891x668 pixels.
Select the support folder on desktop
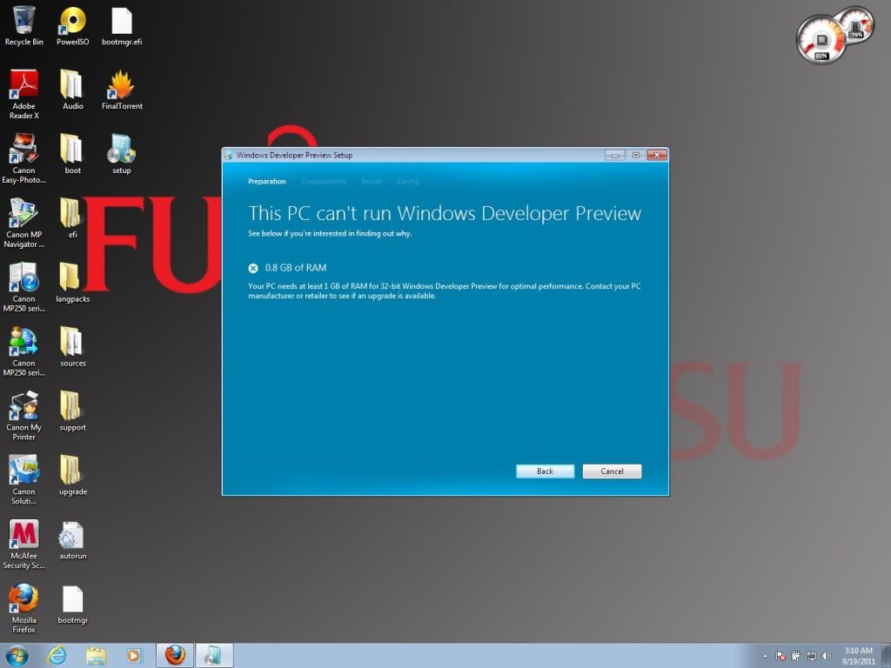point(73,411)
